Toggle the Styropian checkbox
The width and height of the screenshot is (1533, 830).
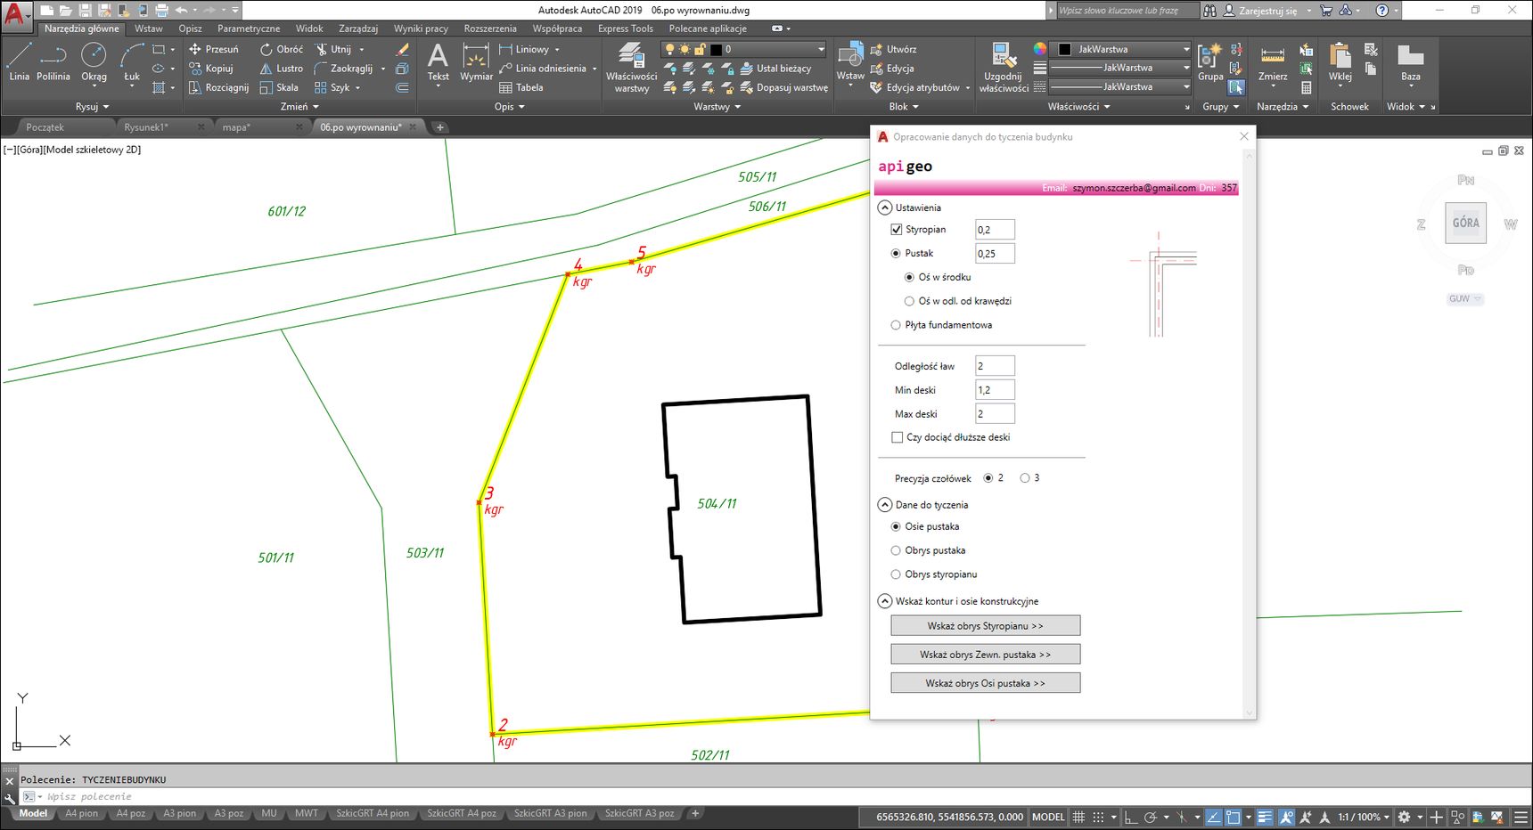click(x=897, y=229)
